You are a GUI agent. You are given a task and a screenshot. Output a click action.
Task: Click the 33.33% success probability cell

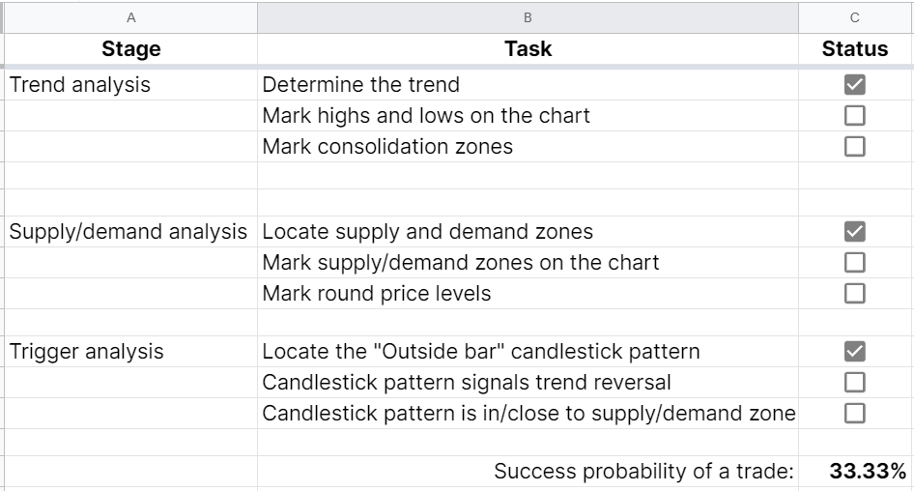tap(867, 472)
